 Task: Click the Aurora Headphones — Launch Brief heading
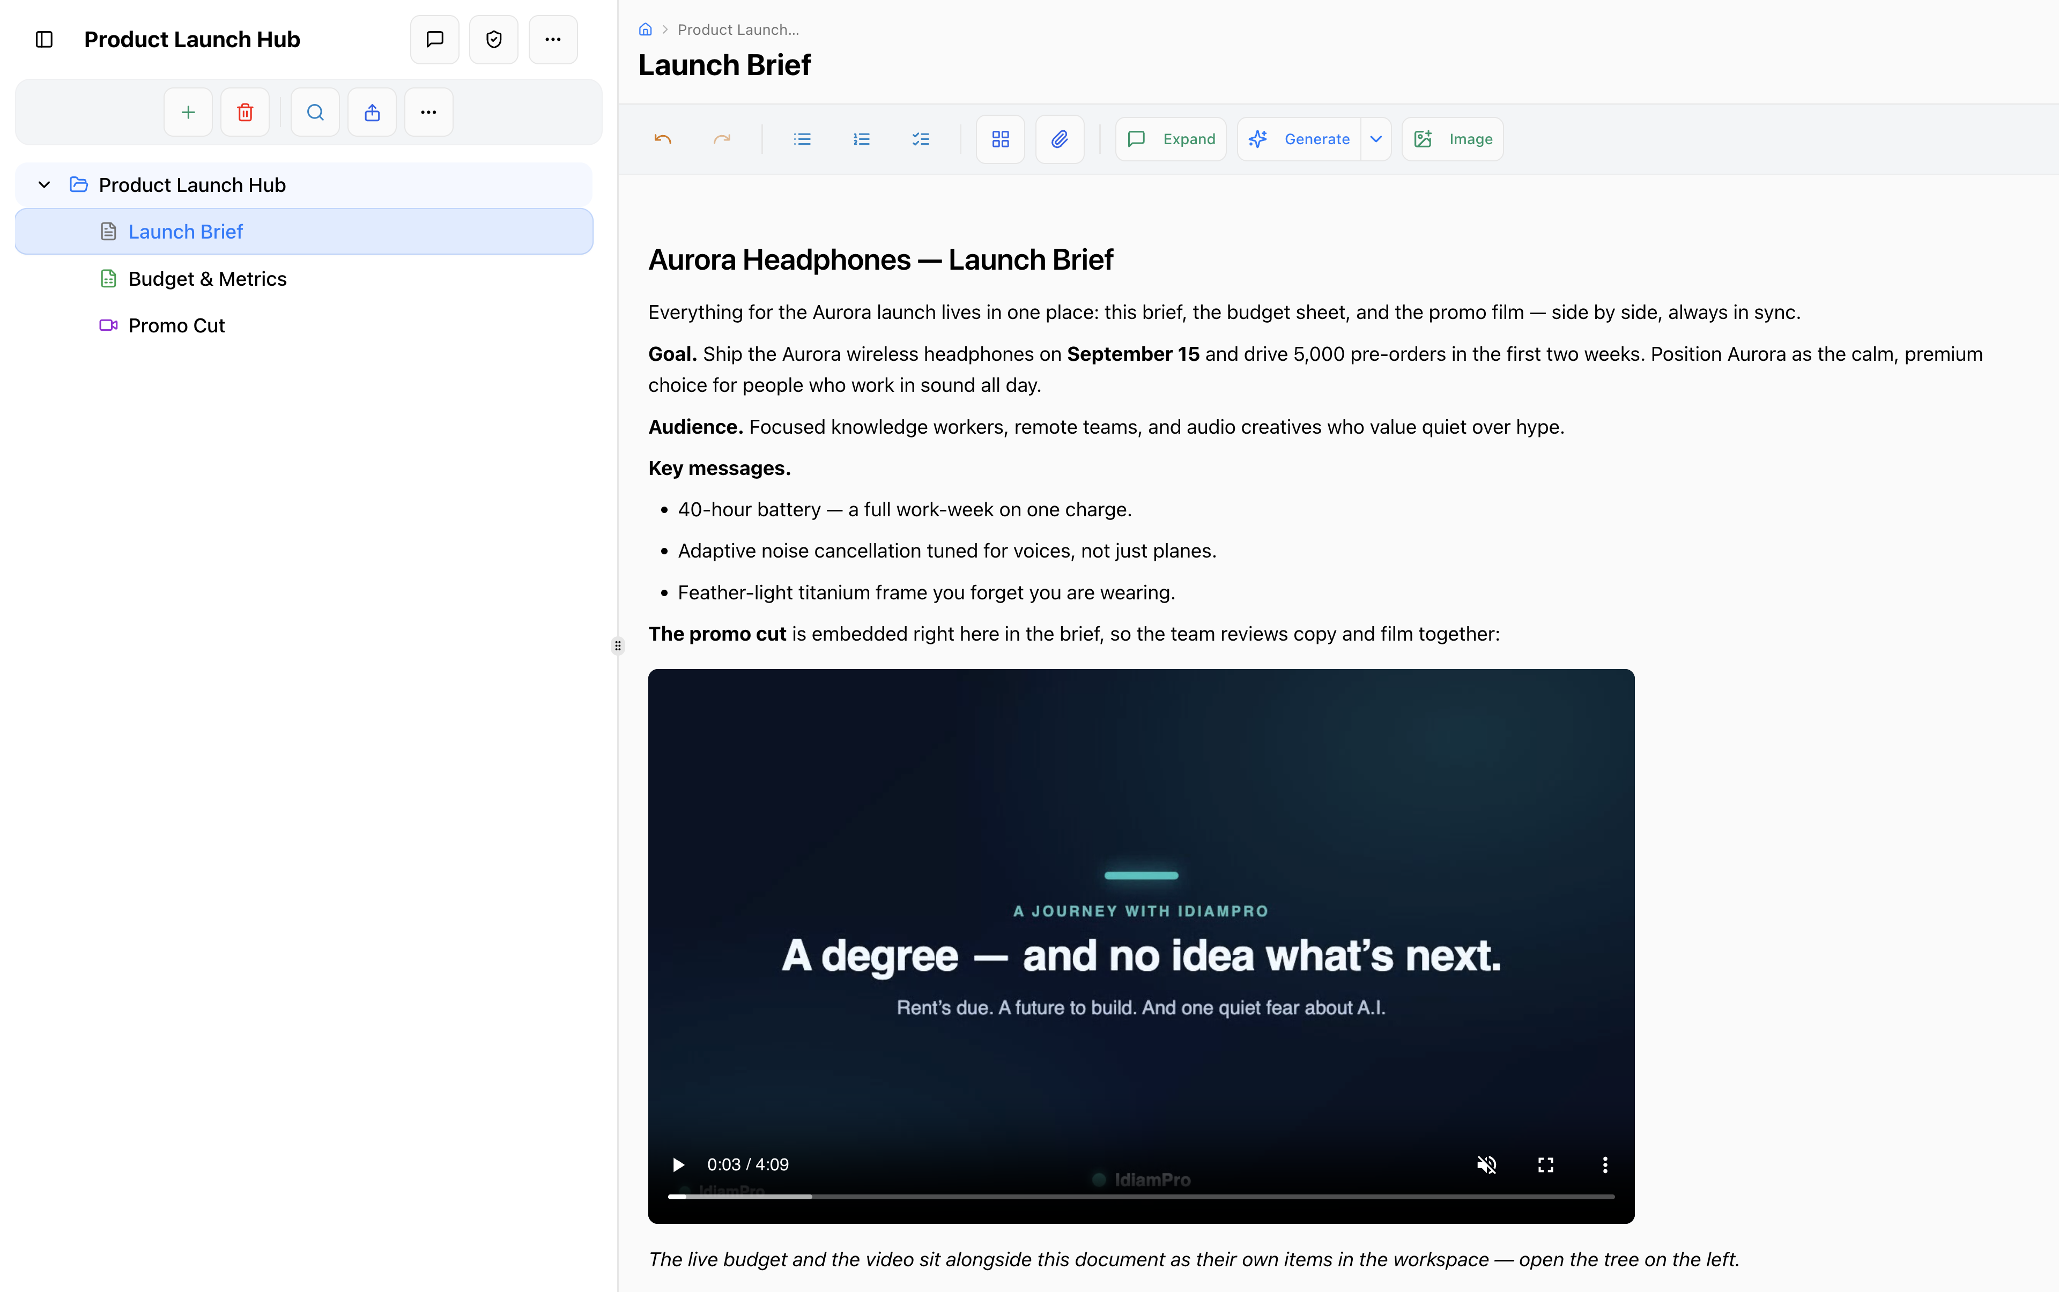[880, 260]
